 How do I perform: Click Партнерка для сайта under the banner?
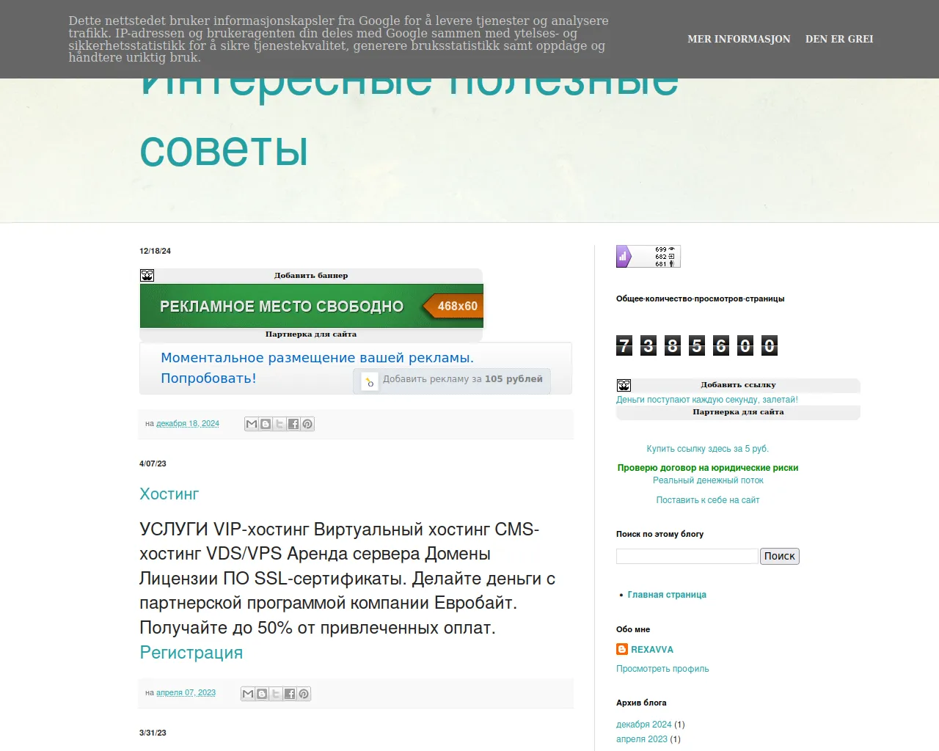click(x=311, y=334)
